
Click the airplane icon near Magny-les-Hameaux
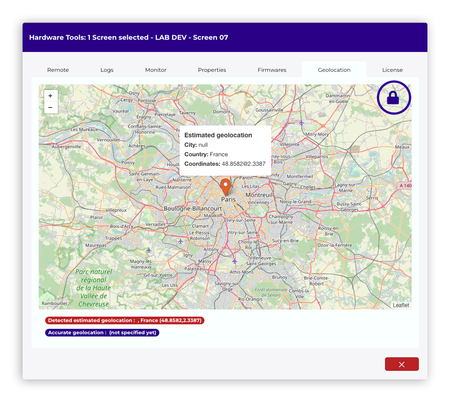(x=149, y=250)
